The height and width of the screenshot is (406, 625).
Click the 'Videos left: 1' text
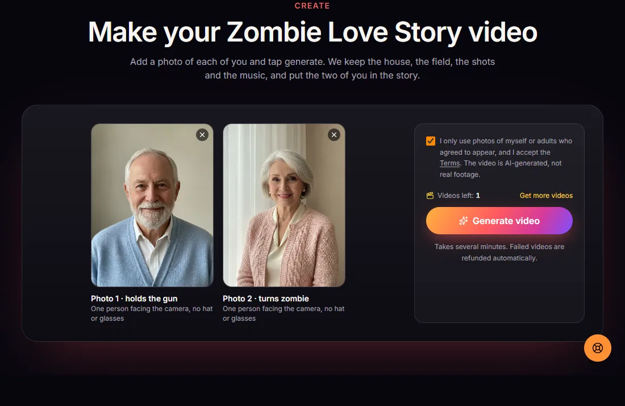click(459, 196)
